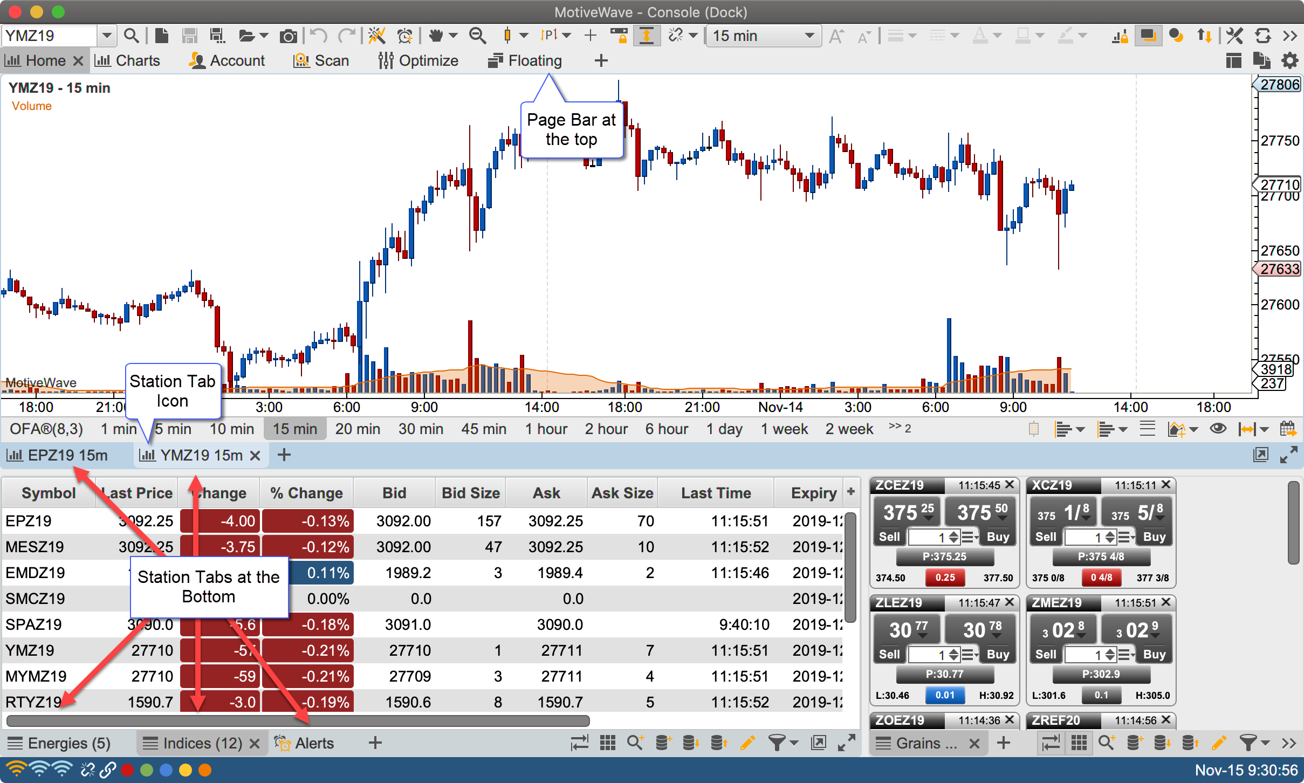
Task: Click the EMDZ19 row in watchlist
Action: click(35, 573)
